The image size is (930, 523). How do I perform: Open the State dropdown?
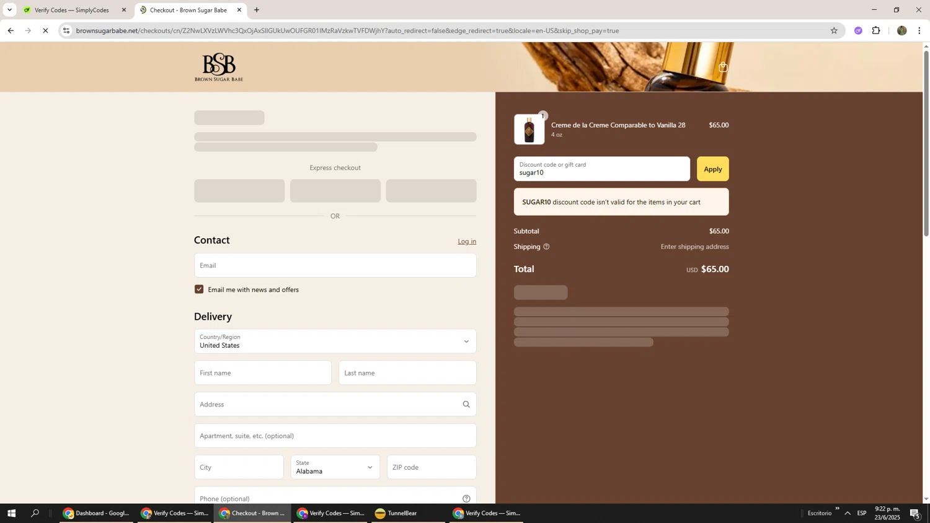335,467
